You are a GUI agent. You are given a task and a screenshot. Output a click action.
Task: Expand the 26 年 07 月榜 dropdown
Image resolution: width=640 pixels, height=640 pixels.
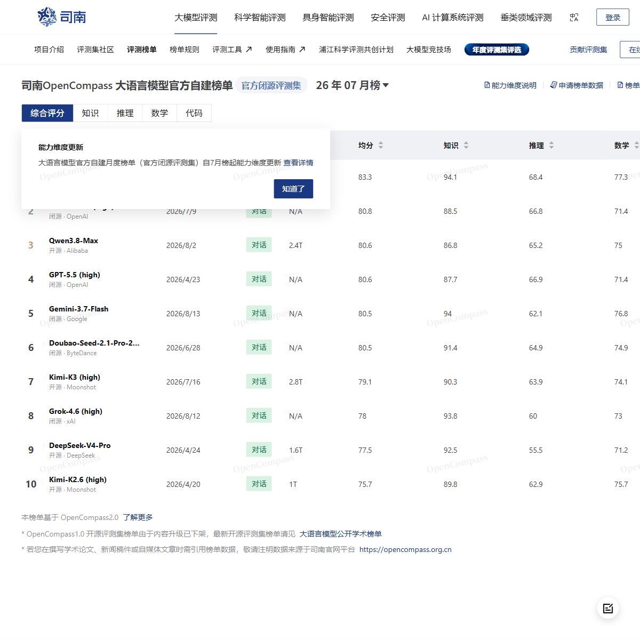pos(353,85)
